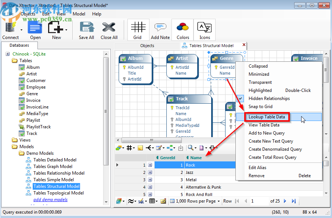Viewport: 332px width, 218px height.
Task: Click the add demo models link
Action: click(50, 200)
